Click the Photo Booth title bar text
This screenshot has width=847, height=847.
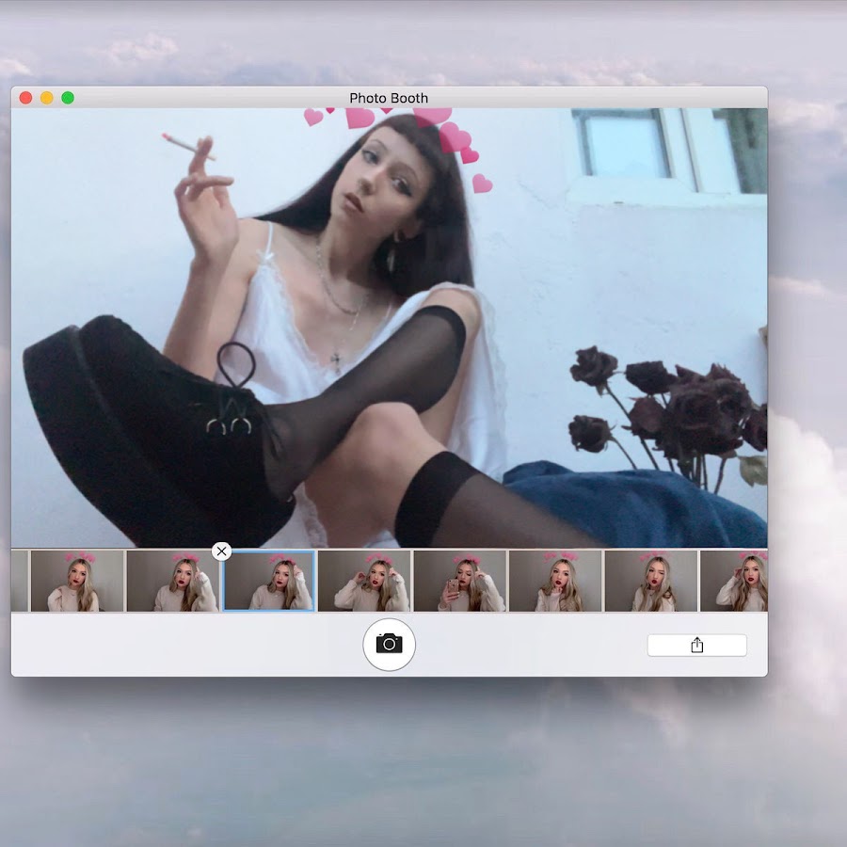389,98
